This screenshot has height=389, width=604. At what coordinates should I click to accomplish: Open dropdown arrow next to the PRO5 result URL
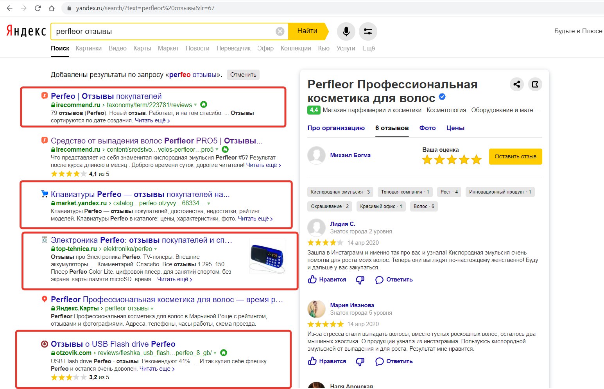217,149
